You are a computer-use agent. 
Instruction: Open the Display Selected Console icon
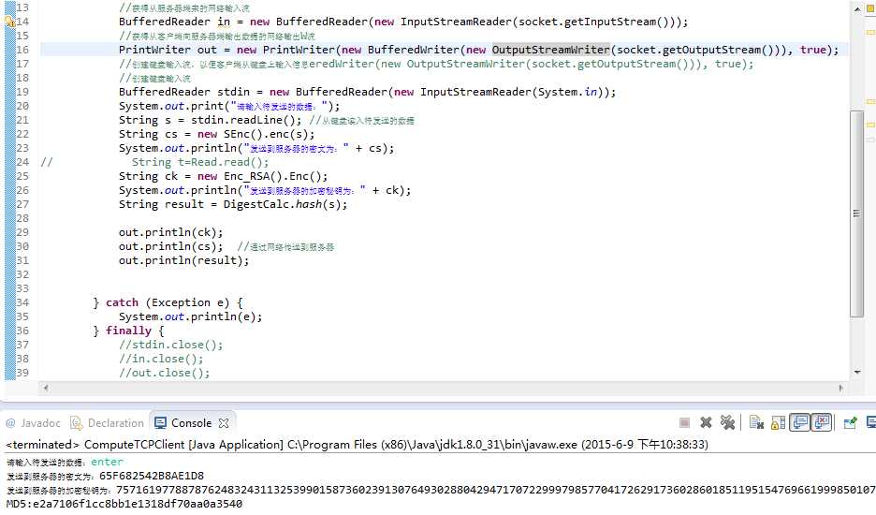pos(871,422)
